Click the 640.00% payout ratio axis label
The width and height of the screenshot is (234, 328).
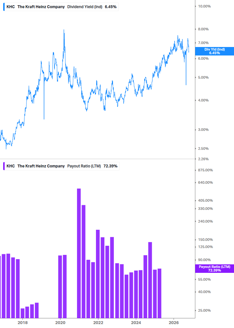tap(205, 183)
